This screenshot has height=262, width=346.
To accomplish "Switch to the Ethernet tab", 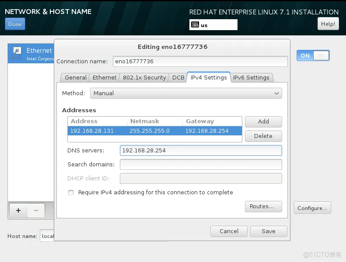I will 105,78.
